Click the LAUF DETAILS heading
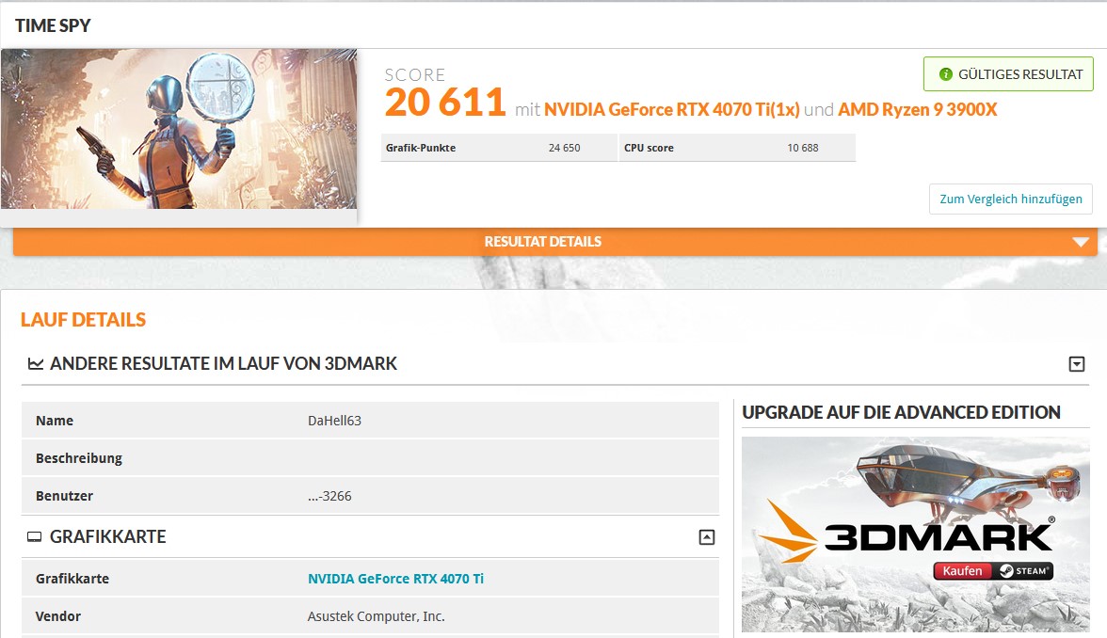The image size is (1107, 638). point(83,320)
